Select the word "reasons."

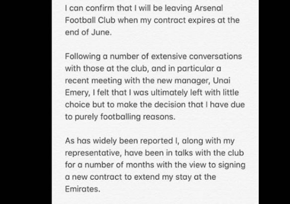coord(159,116)
